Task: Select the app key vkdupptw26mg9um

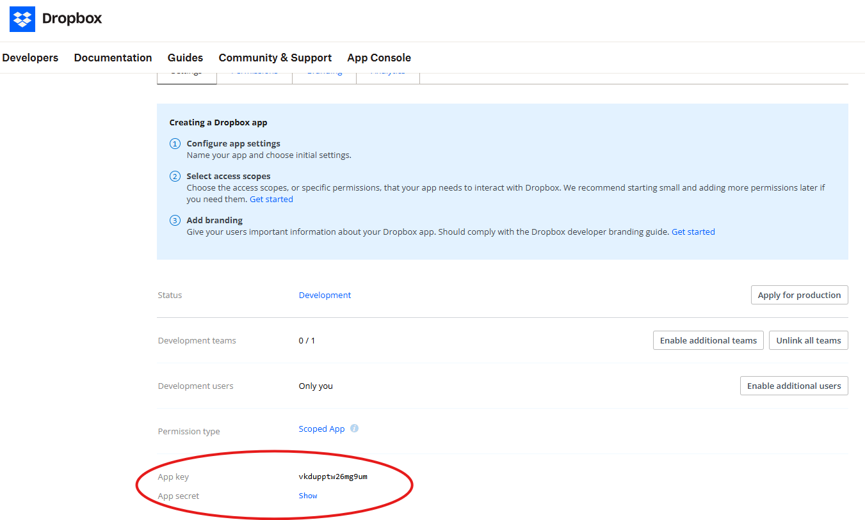Action: pyautogui.click(x=333, y=477)
